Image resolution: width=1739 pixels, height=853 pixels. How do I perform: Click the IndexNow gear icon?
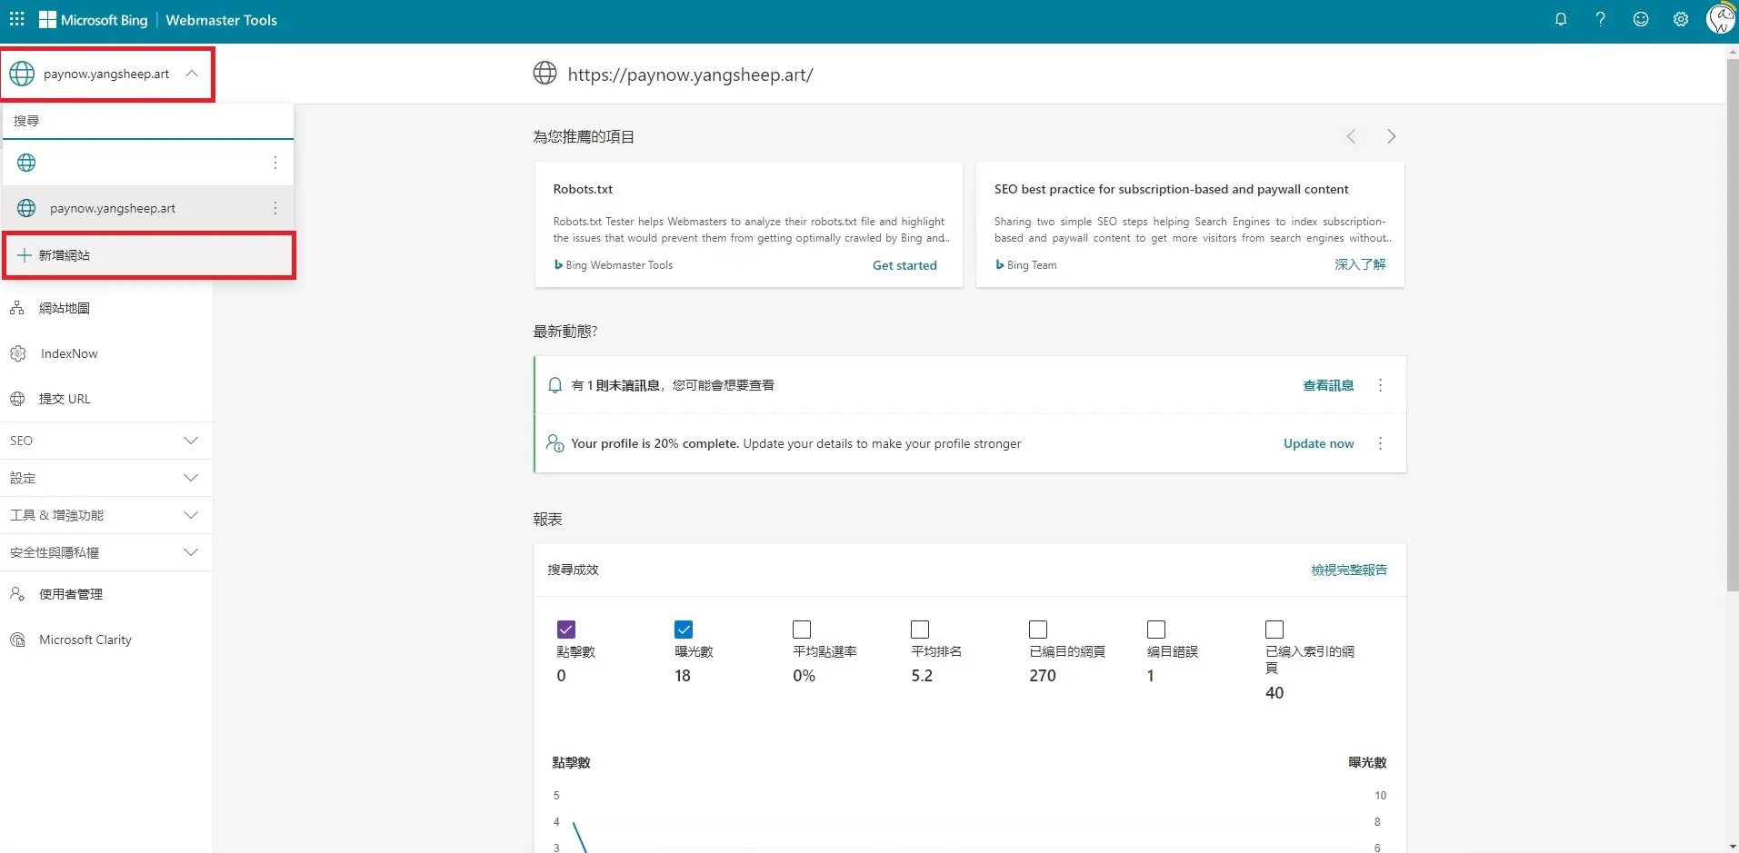[x=17, y=353]
